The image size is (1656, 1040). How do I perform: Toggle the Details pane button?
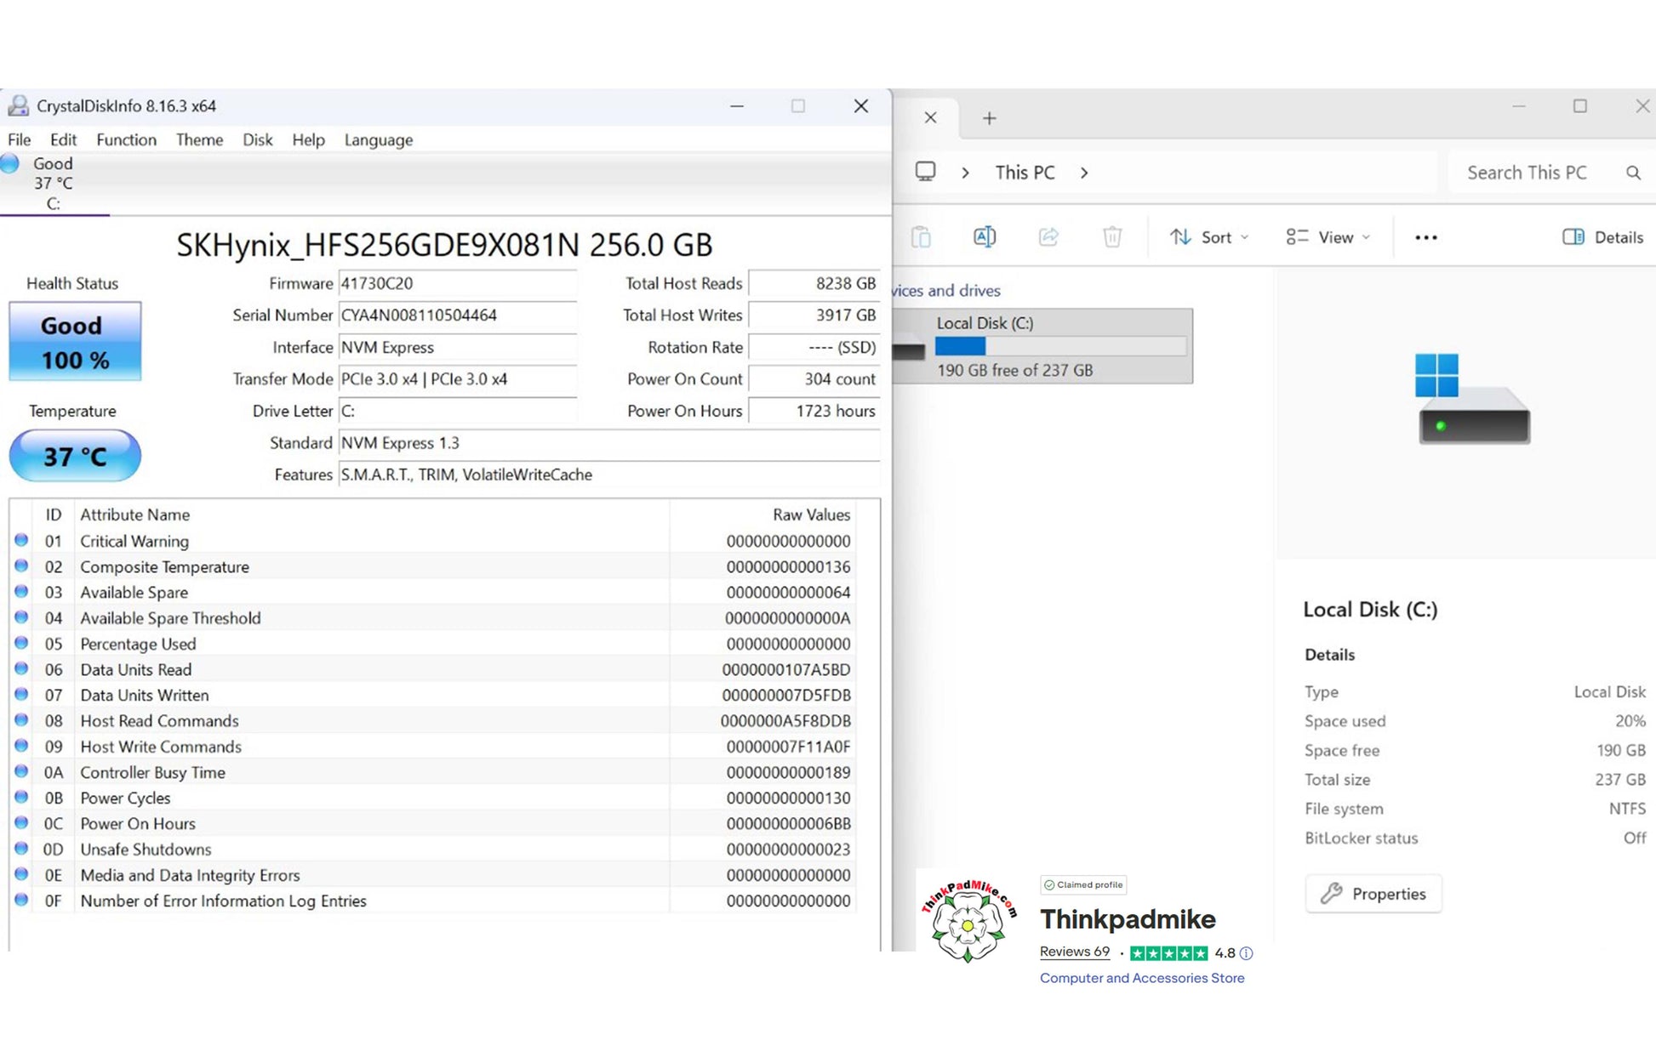[1602, 237]
